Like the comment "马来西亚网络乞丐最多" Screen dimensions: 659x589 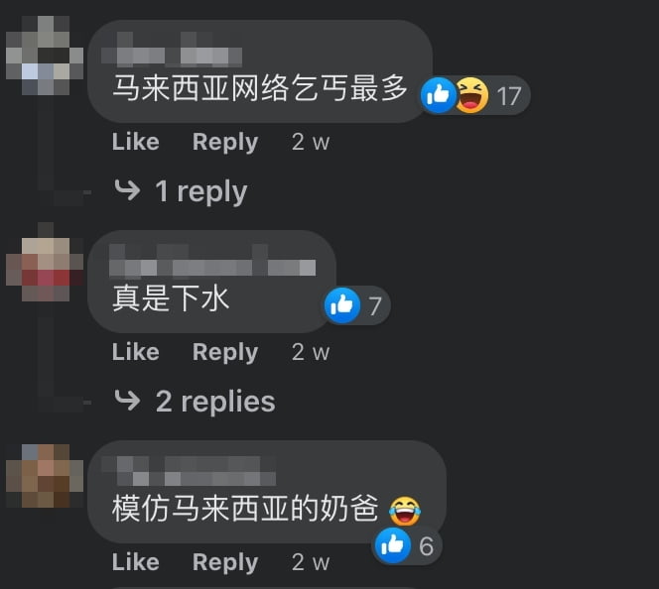pyautogui.click(x=136, y=142)
